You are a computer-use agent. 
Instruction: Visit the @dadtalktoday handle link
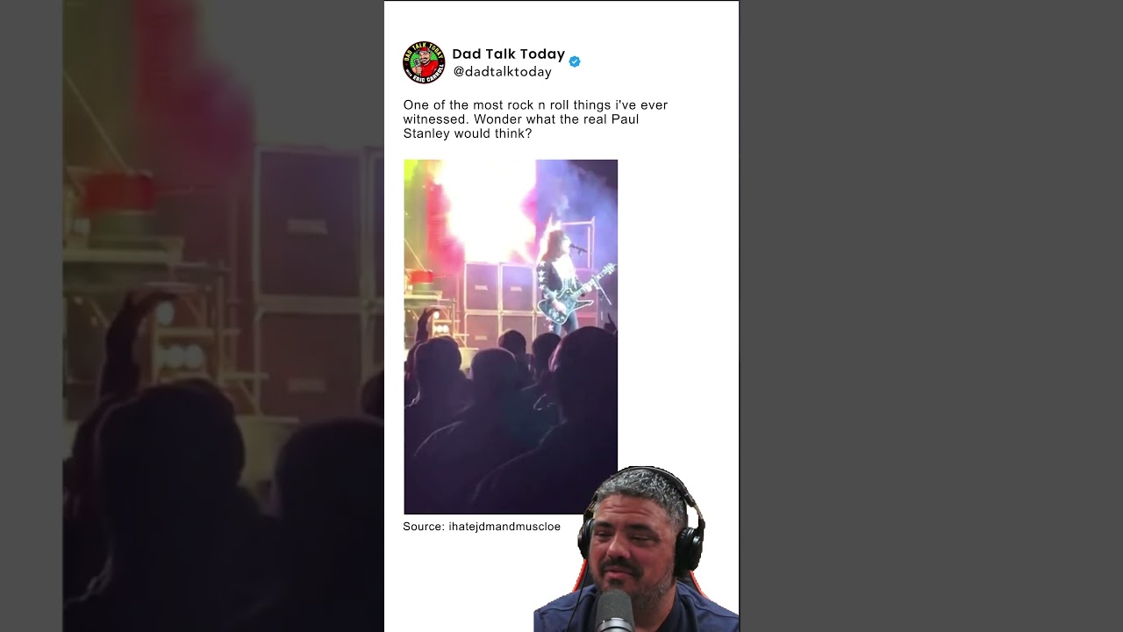coord(502,72)
